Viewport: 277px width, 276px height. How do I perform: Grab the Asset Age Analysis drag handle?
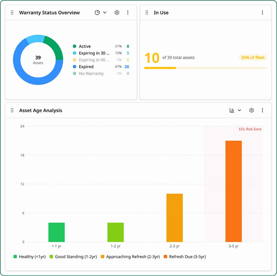(x=12, y=110)
